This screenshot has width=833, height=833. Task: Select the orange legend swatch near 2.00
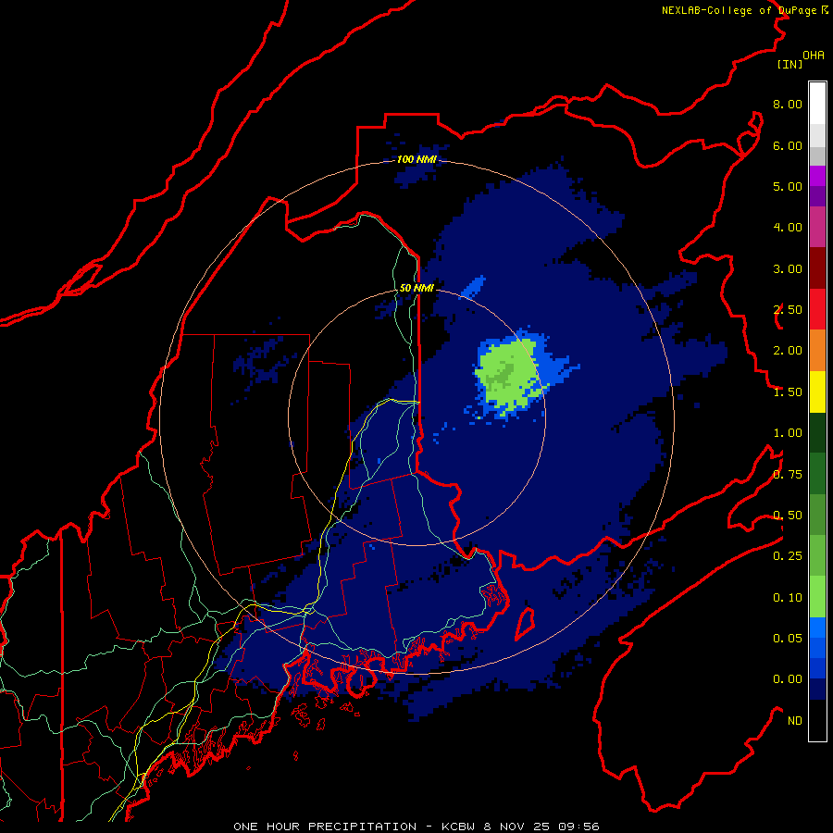(817, 350)
